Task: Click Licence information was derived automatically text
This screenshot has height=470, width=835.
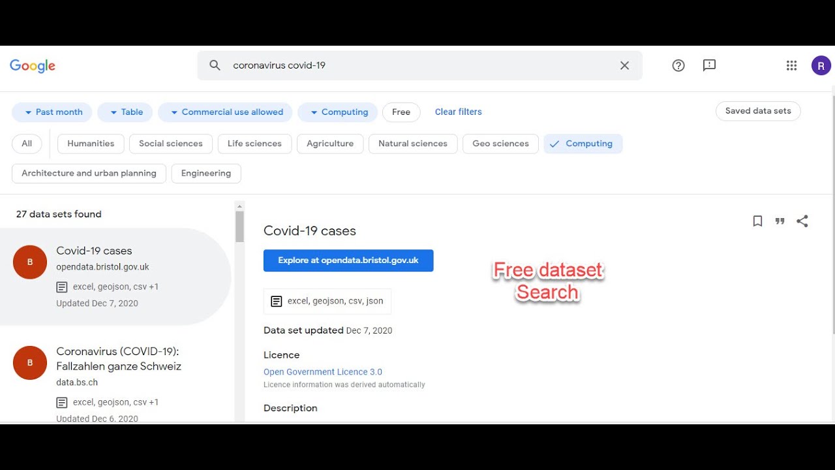Action: tap(344, 384)
